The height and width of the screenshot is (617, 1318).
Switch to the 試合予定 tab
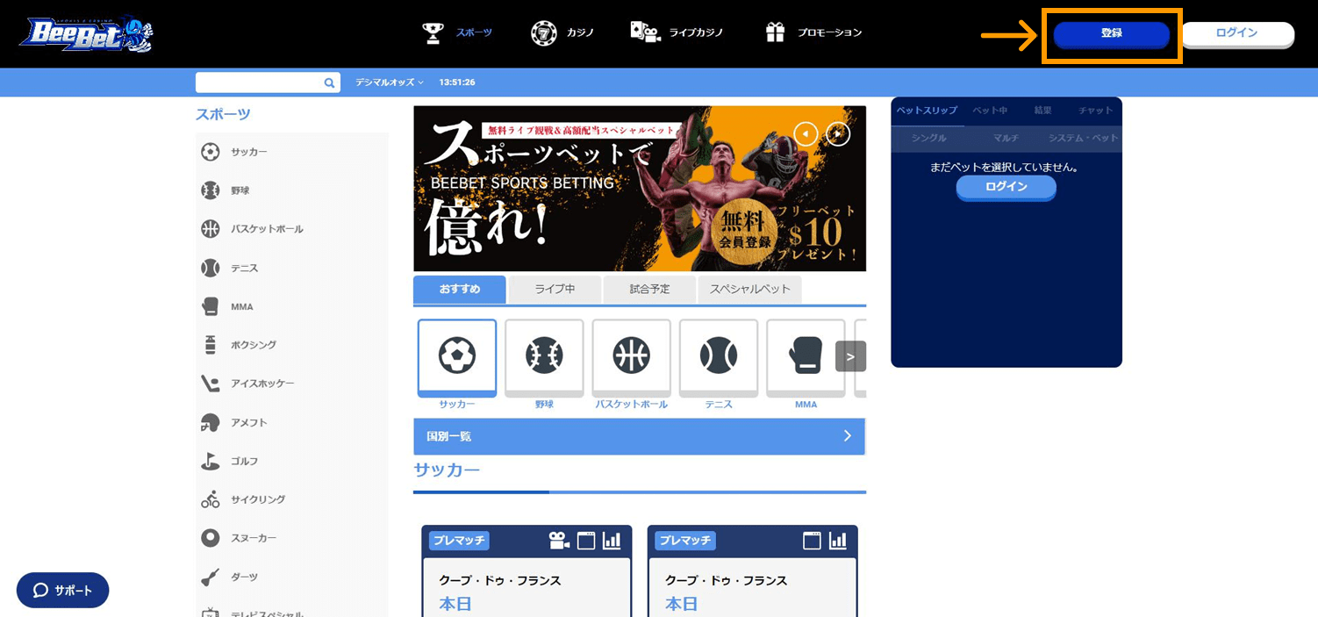coord(649,289)
